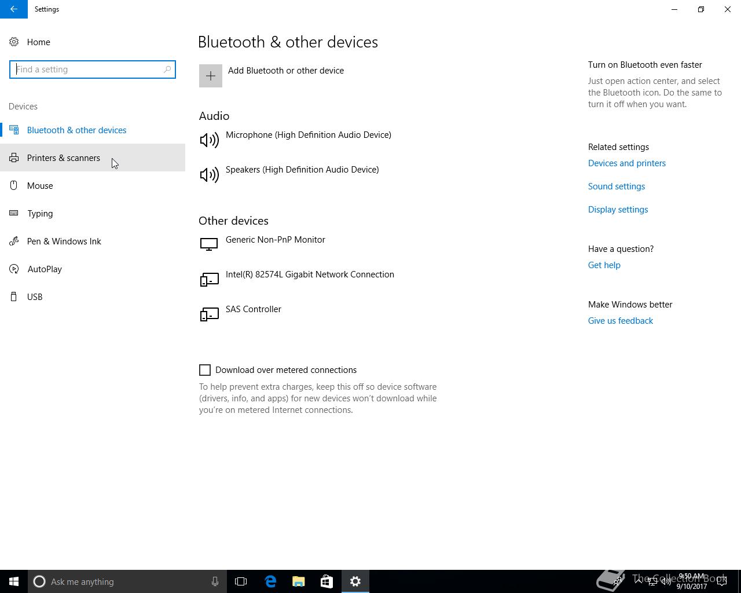Screen dimensions: 741x593
Task: Open the Store from the taskbar
Action: click(x=327, y=581)
